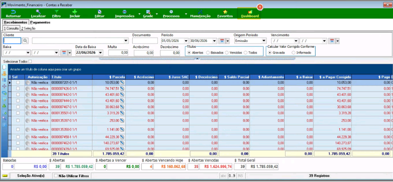
Task: Open the 2 Seleção sub-tab
Action: pos(28,29)
